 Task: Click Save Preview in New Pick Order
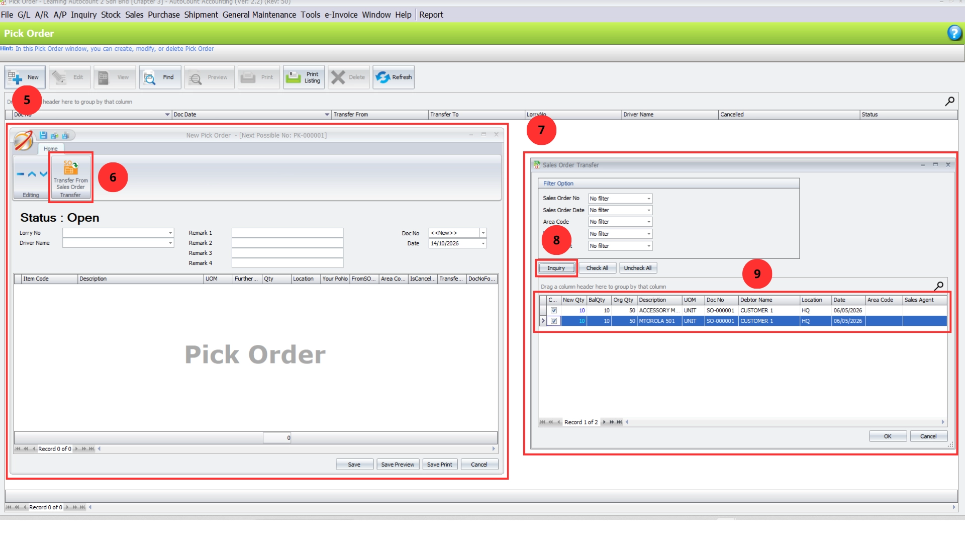click(398, 465)
